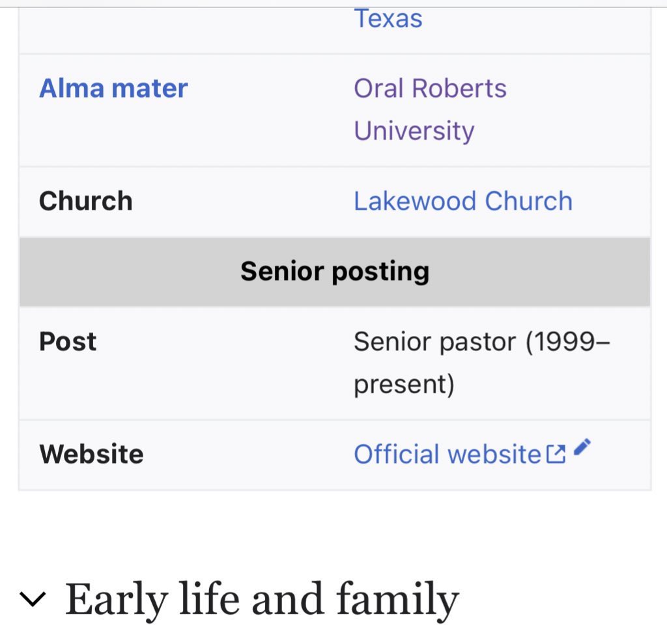667x644 pixels.
Task: Click the Early life and family heading text
Action: (x=262, y=599)
